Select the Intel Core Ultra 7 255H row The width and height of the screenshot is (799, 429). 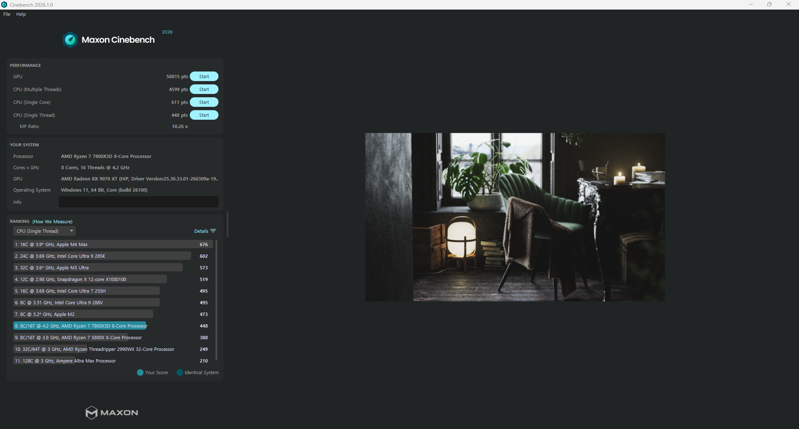113,291
